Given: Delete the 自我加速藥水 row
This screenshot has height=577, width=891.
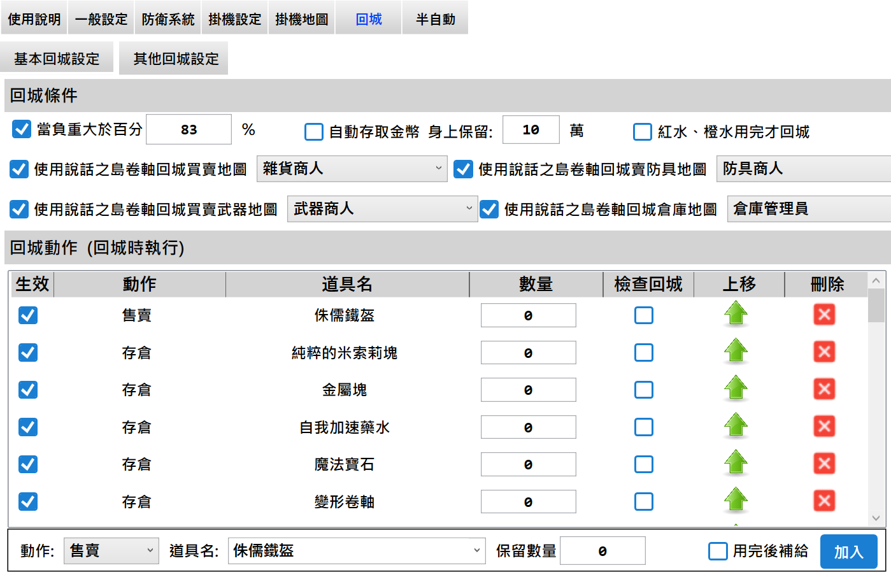Looking at the screenshot, I should click(824, 427).
